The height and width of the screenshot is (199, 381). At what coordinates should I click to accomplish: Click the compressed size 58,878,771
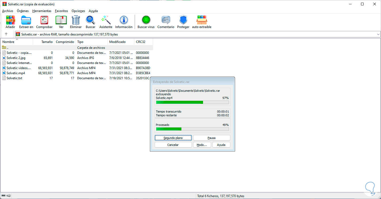[x=67, y=73]
